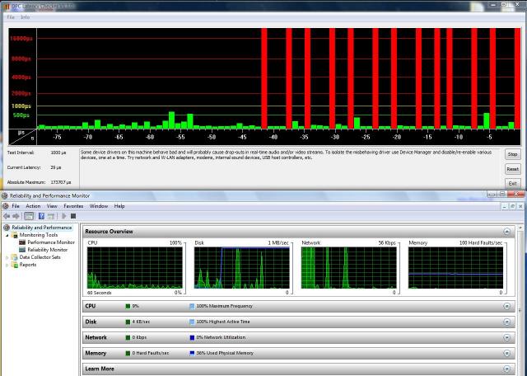
Task: Expand the Reports tree node
Action: click(x=7, y=265)
